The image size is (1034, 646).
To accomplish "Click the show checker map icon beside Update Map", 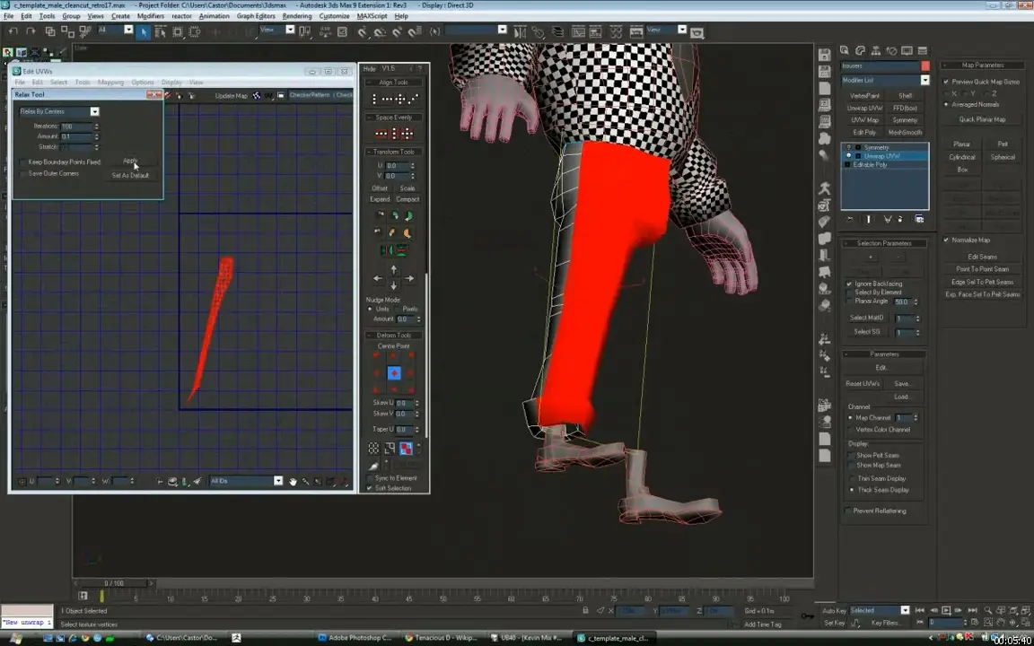I will point(257,95).
